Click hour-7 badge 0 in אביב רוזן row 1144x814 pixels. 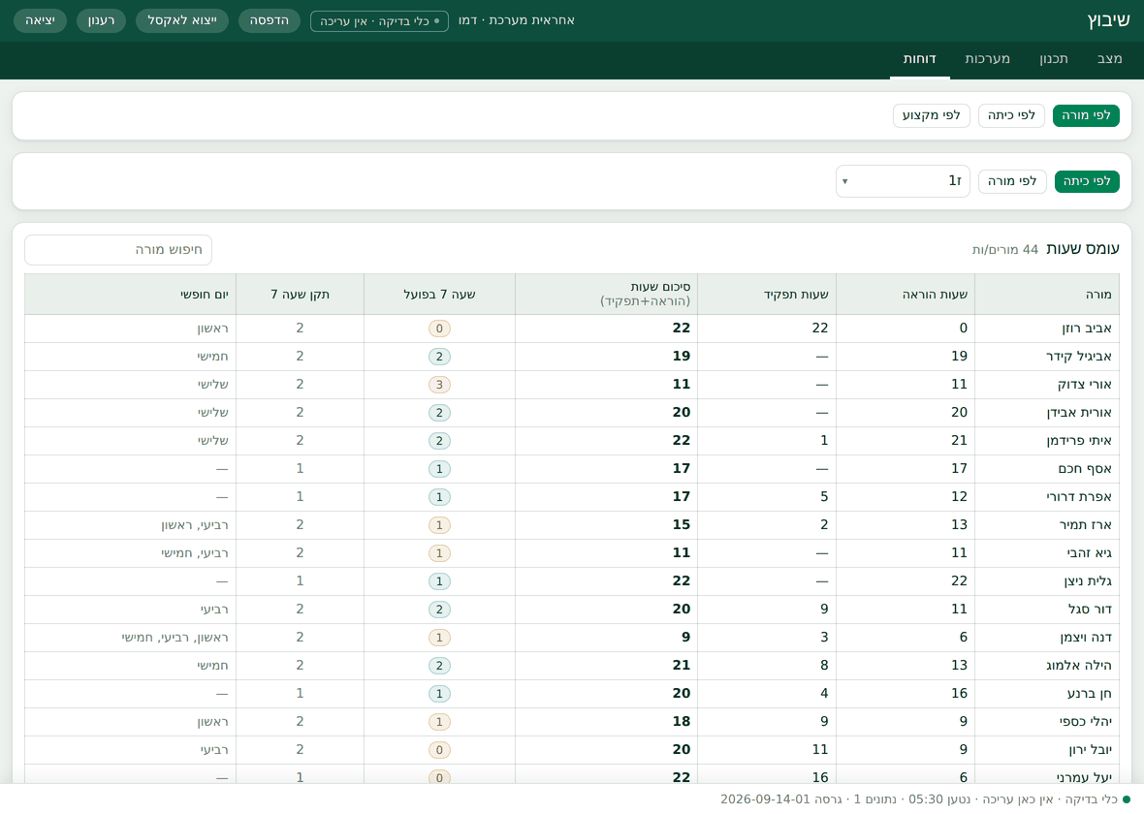tap(439, 329)
